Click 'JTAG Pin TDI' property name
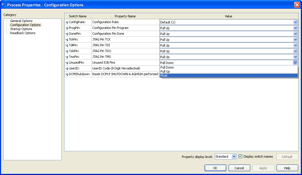Screen dimensions: 302x175 point(125,45)
